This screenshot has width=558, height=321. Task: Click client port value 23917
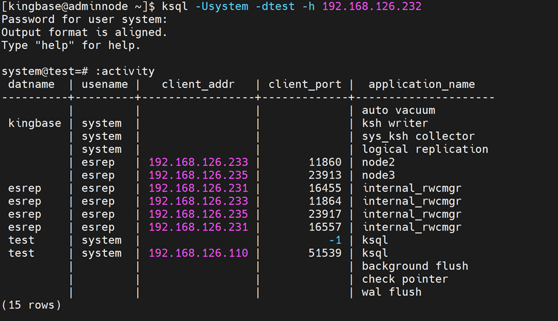[325, 214]
